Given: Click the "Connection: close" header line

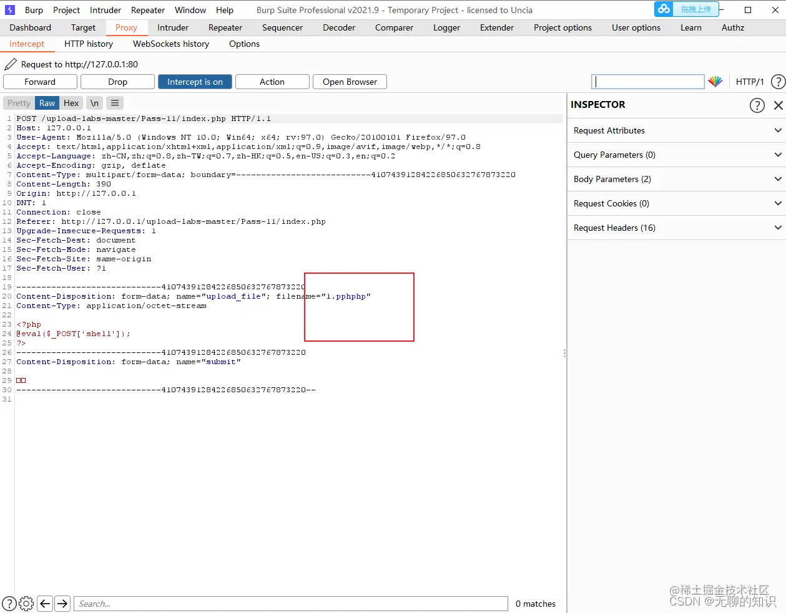Looking at the screenshot, I should coord(59,212).
